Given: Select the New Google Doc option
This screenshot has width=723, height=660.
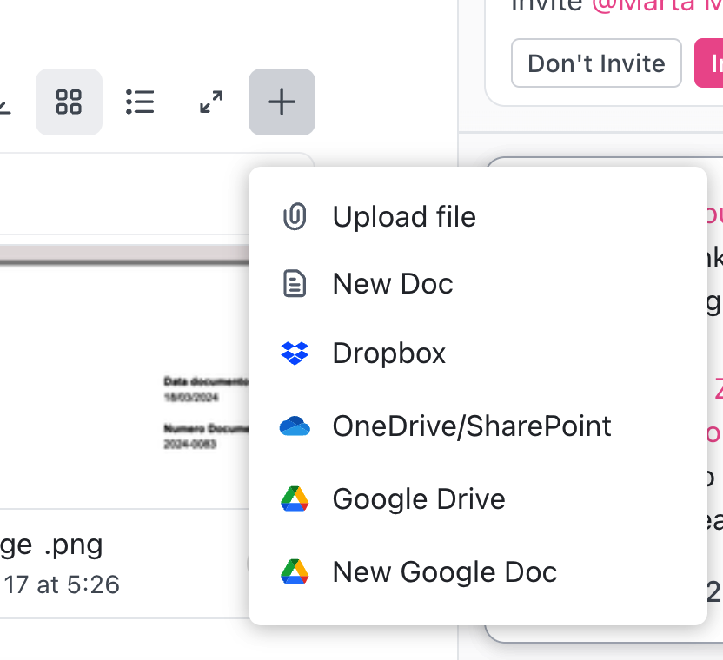Looking at the screenshot, I should click(444, 572).
